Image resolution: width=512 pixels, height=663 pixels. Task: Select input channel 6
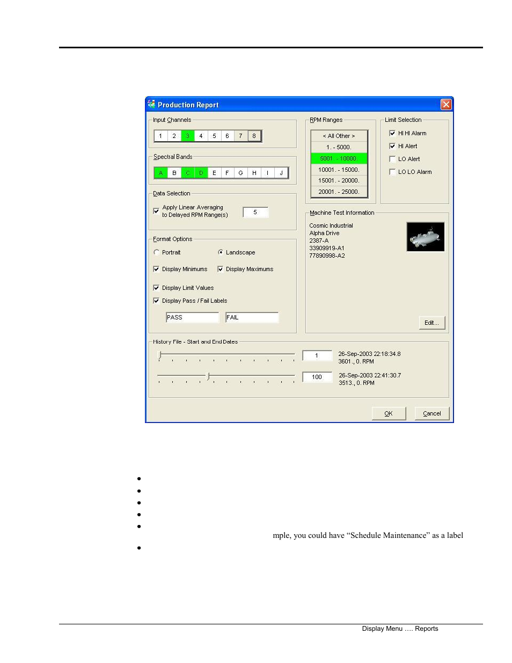[x=227, y=136]
